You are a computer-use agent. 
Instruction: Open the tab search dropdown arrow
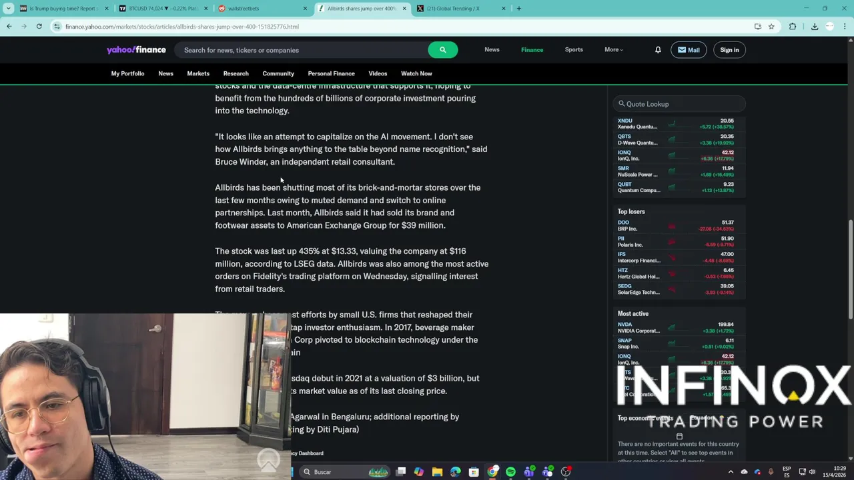pyautogui.click(x=7, y=9)
